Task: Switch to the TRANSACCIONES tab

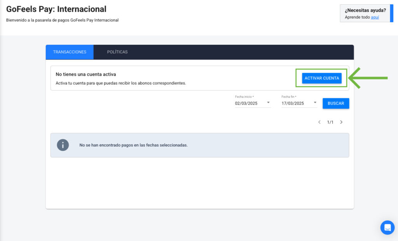Action: point(70,52)
